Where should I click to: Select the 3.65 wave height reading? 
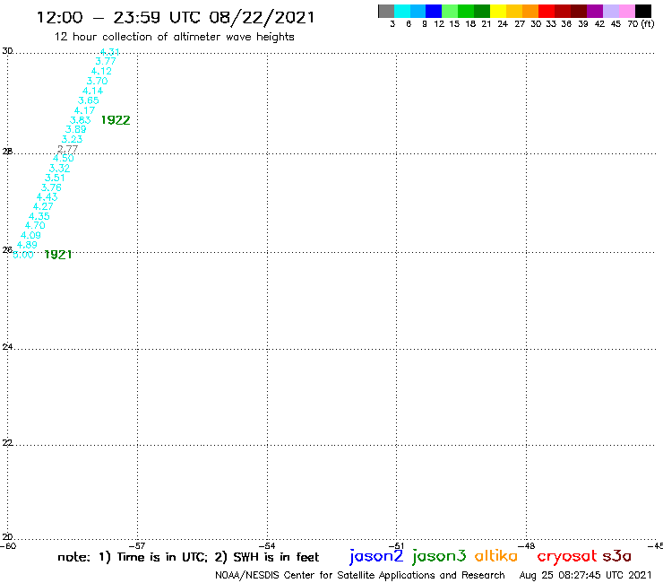(89, 100)
